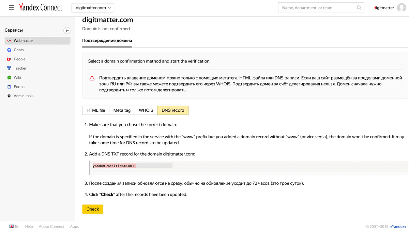Viewport: 409px width, 234px height.
Task: Select the Подтверждение домена tab
Action: click(107, 40)
